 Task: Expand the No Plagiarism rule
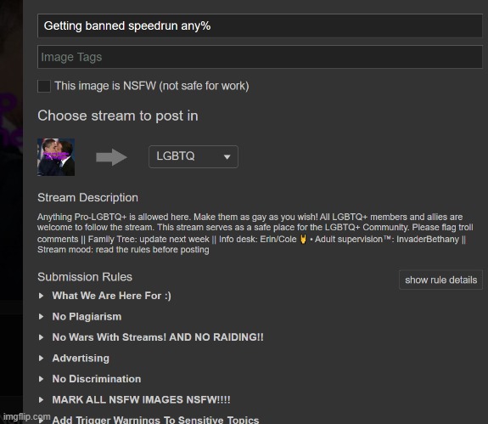click(87, 317)
